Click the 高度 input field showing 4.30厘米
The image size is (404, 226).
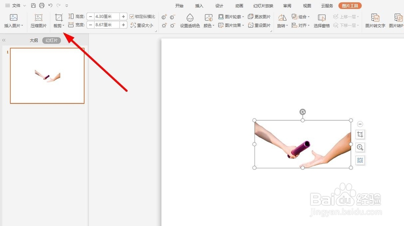pyautogui.click(x=107, y=17)
